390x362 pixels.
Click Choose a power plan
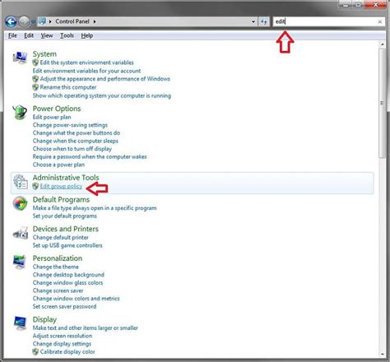click(x=58, y=165)
